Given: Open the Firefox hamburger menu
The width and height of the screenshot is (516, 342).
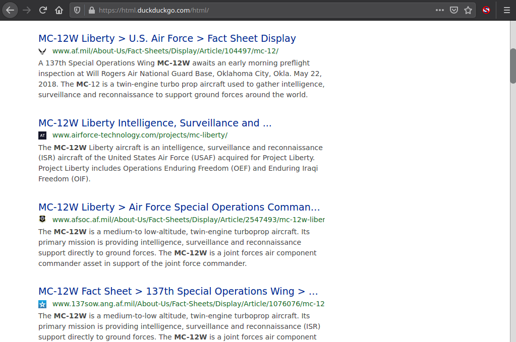Looking at the screenshot, I should 507,10.
